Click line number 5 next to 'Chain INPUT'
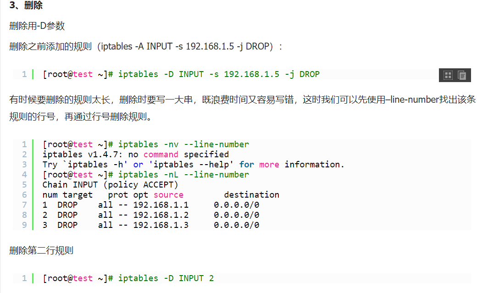This screenshot has width=477, height=293. tap(24, 185)
